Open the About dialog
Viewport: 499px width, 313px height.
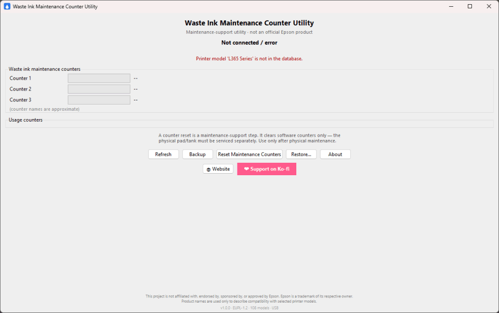coord(335,154)
